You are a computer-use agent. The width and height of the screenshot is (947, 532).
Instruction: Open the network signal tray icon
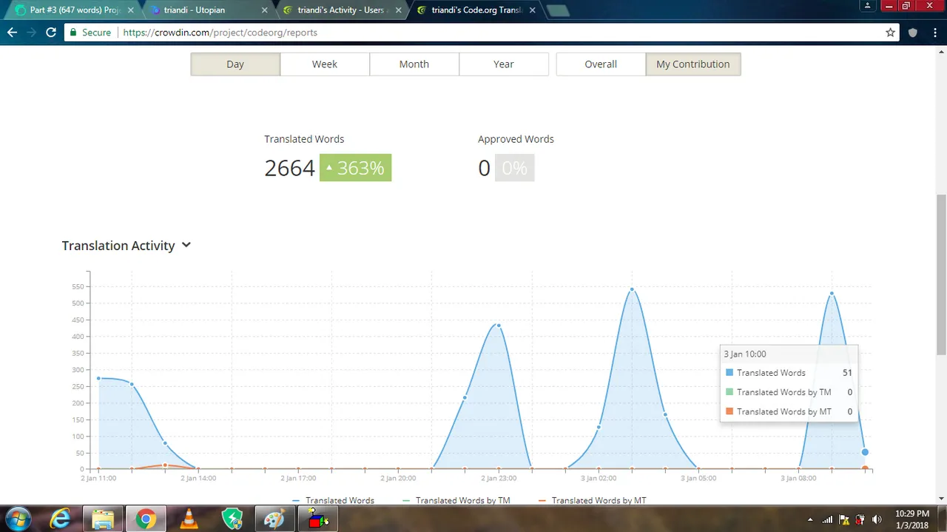click(x=827, y=519)
